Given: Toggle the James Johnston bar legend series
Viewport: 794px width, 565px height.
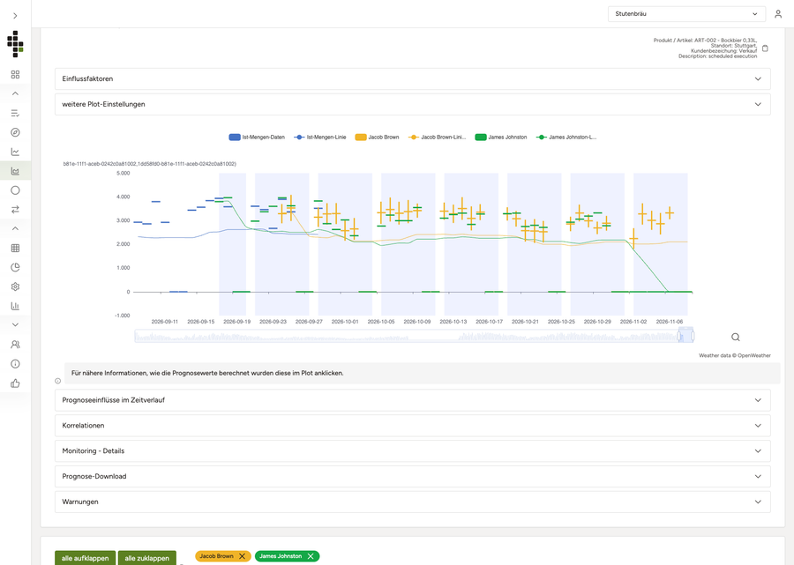Looking at the screenshot, I should [x=501, y=138].
